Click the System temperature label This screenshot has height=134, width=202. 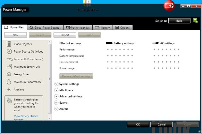pyautogui.click(x=72, y=56)
